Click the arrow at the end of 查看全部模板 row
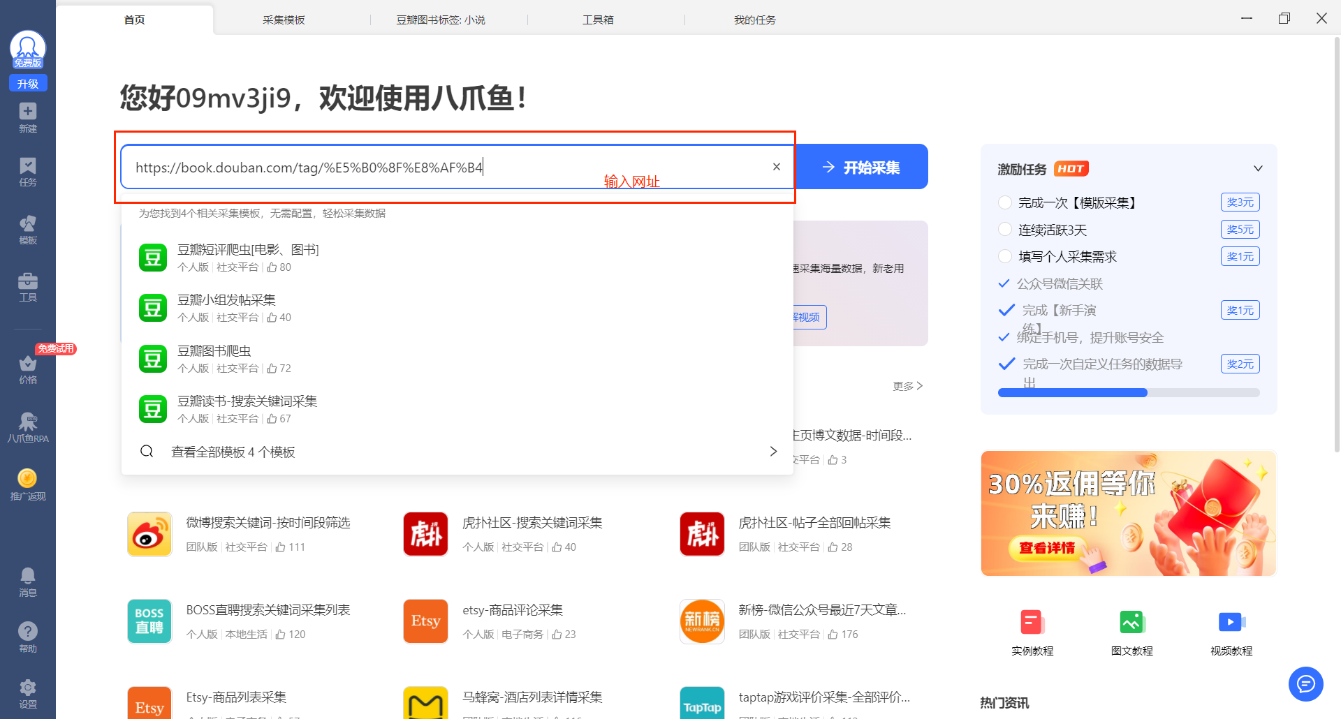The height and width of the screenshot is (719, 1341). pyautogui.click(x=773, y=452)
